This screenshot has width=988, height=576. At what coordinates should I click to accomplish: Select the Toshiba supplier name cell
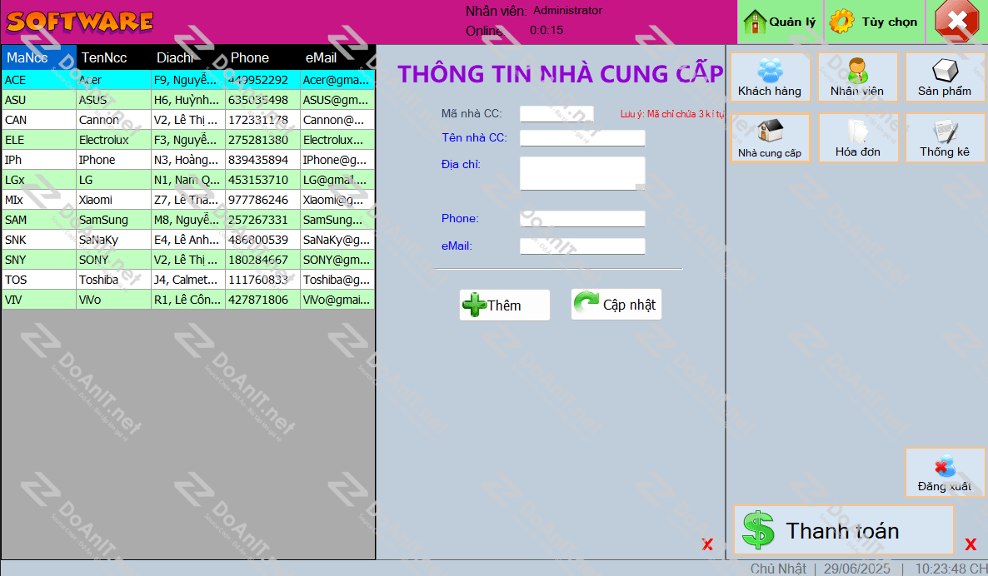click(113, 280)
